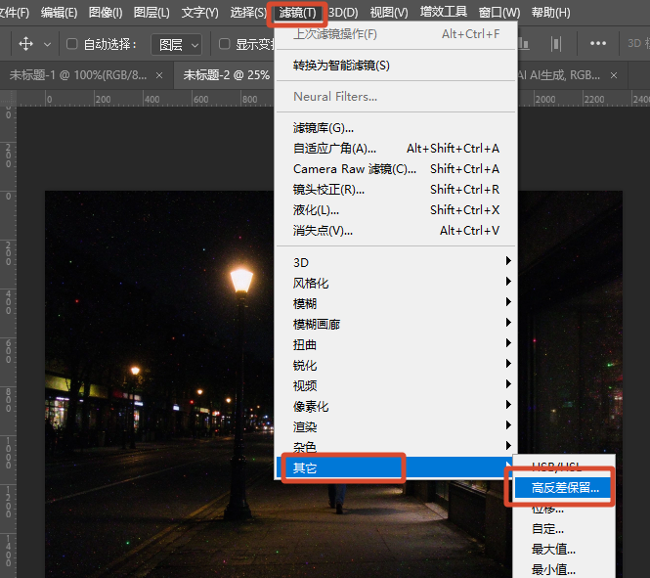Choose 镜头校正(R)... filter

(x=396, y=190)
